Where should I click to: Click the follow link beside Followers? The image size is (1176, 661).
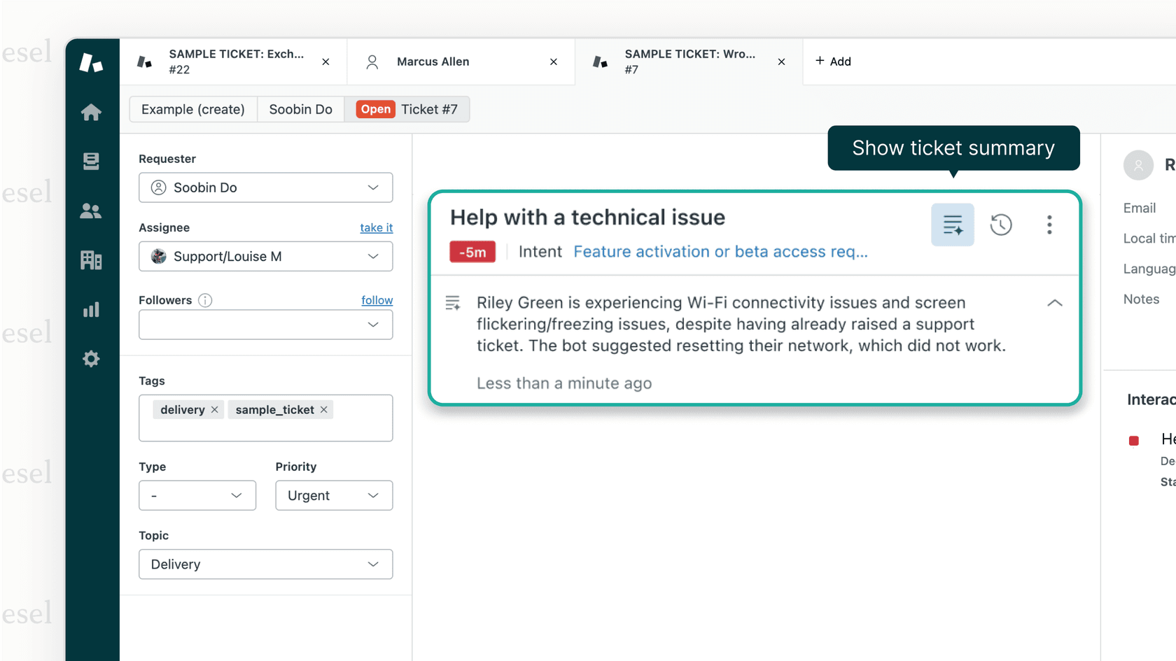tap(377, 300)
